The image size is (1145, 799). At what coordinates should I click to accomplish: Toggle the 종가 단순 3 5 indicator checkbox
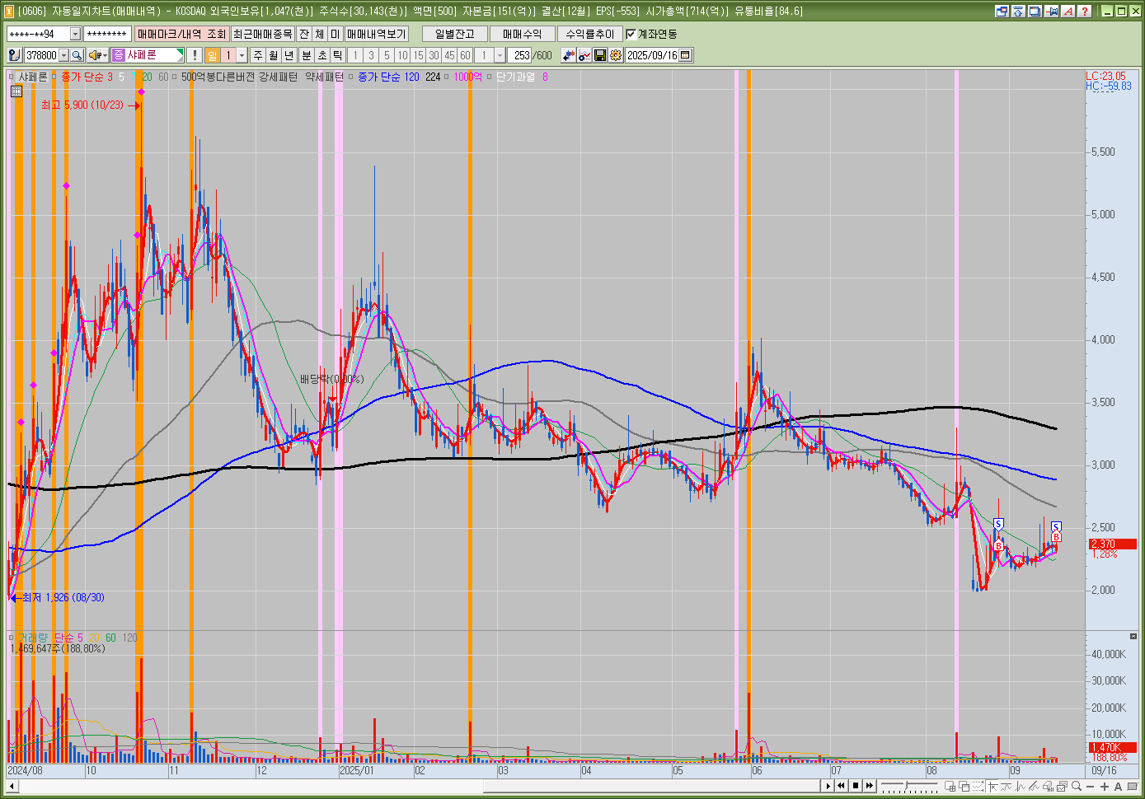(x=54, y=77)
